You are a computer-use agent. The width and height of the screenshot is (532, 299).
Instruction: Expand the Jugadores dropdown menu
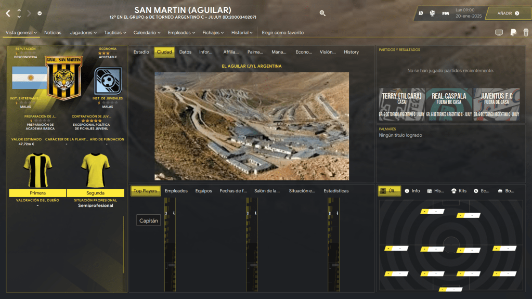pyautogui.click(x=83, y=33)
